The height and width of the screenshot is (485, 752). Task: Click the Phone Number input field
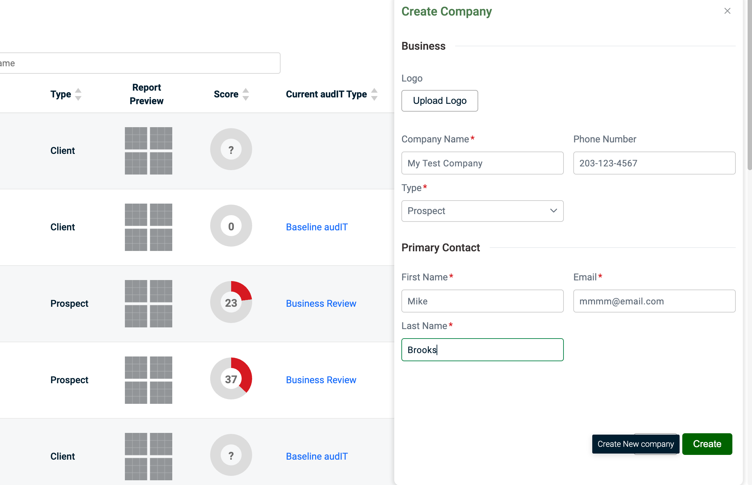pyautogui.click(x=654, y=163)
